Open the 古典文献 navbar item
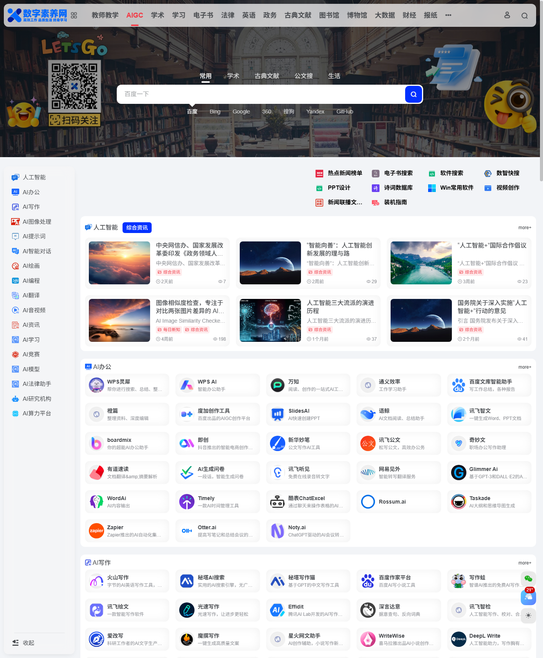The height and width of the screenshot is (658, 543). (x=298, y=15)
